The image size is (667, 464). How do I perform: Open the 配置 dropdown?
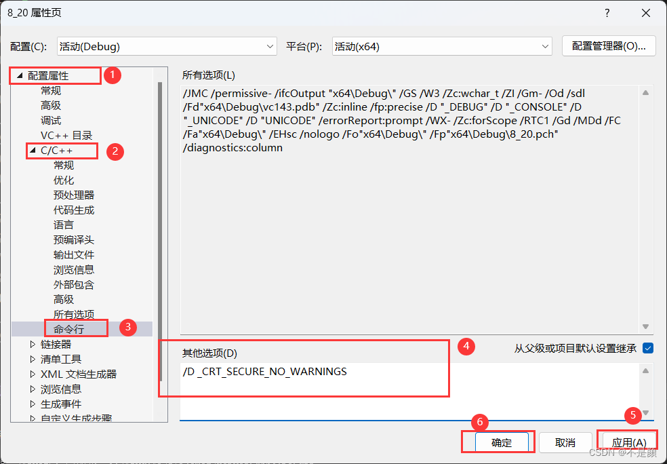[x=271, y=45]
